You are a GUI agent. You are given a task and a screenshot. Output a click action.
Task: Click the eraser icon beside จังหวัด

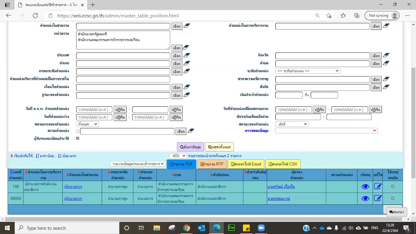[386, 55]
